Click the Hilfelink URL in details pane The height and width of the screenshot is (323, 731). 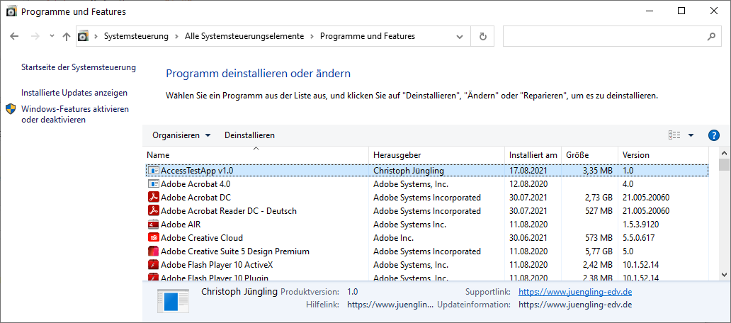pos(390,305)
